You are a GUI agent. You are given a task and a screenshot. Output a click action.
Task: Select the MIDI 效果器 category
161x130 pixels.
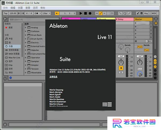pos(13,54)
